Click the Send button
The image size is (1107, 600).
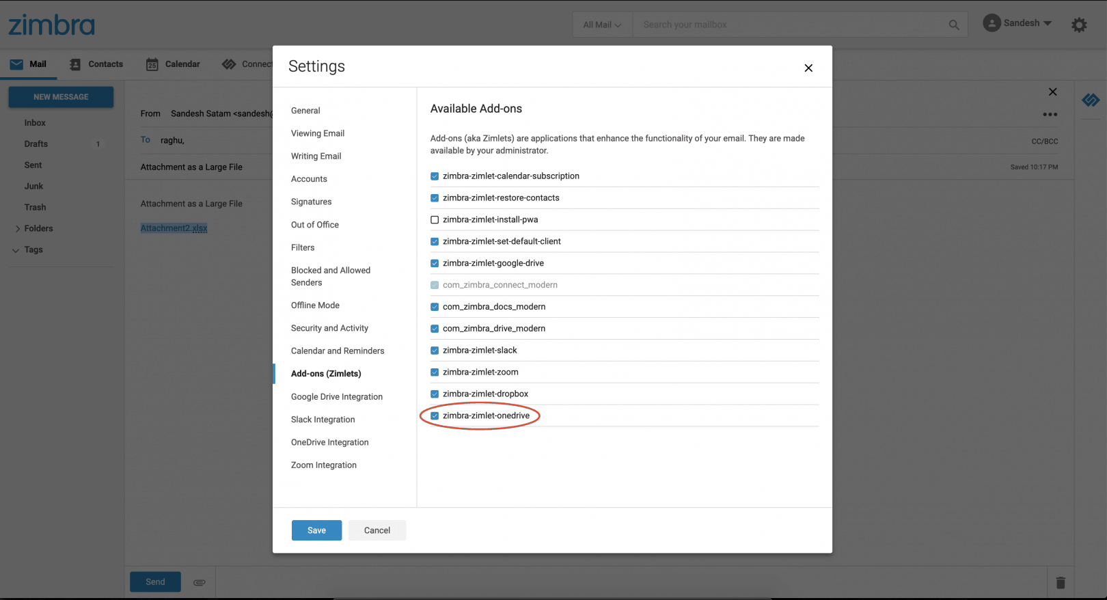(155, 582)
